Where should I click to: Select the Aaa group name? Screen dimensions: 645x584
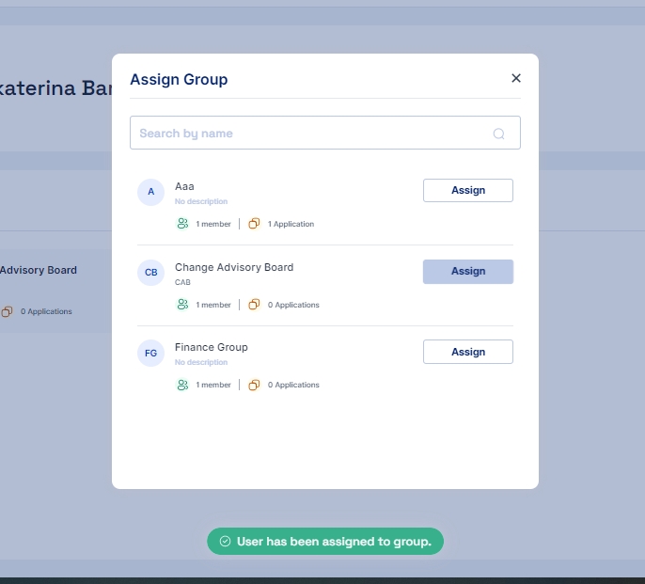tap(184, 187)
